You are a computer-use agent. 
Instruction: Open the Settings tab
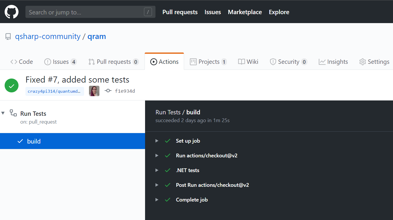374,62
